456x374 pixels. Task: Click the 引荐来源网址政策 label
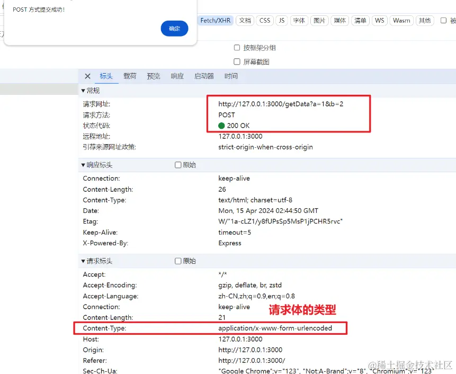109,147
